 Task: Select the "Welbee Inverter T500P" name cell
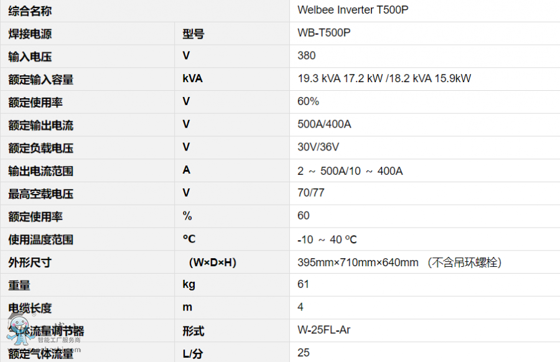[x=353, y=10]
